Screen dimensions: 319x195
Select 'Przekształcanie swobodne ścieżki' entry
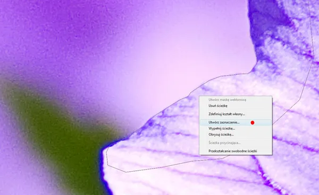click(x=236, y=151)
